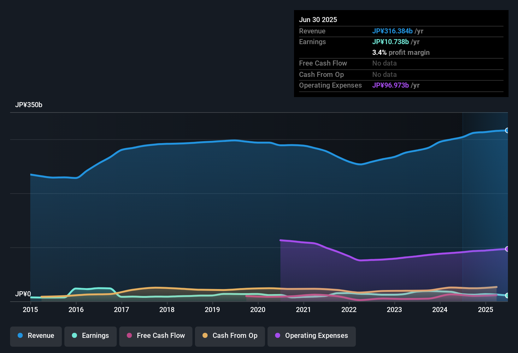Toggle the Earnings series off
The image size is (518, 353).
[90, 336]
